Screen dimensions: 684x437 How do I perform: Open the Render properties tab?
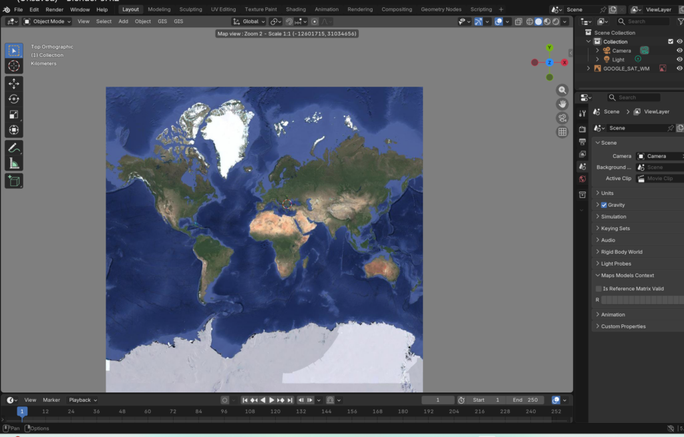tap(582, 129)
